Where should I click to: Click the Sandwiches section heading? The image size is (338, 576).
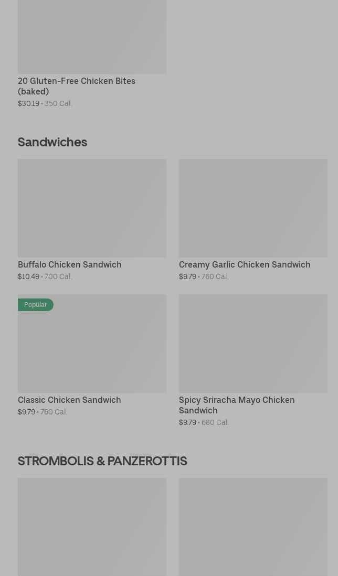pos(52,142)
